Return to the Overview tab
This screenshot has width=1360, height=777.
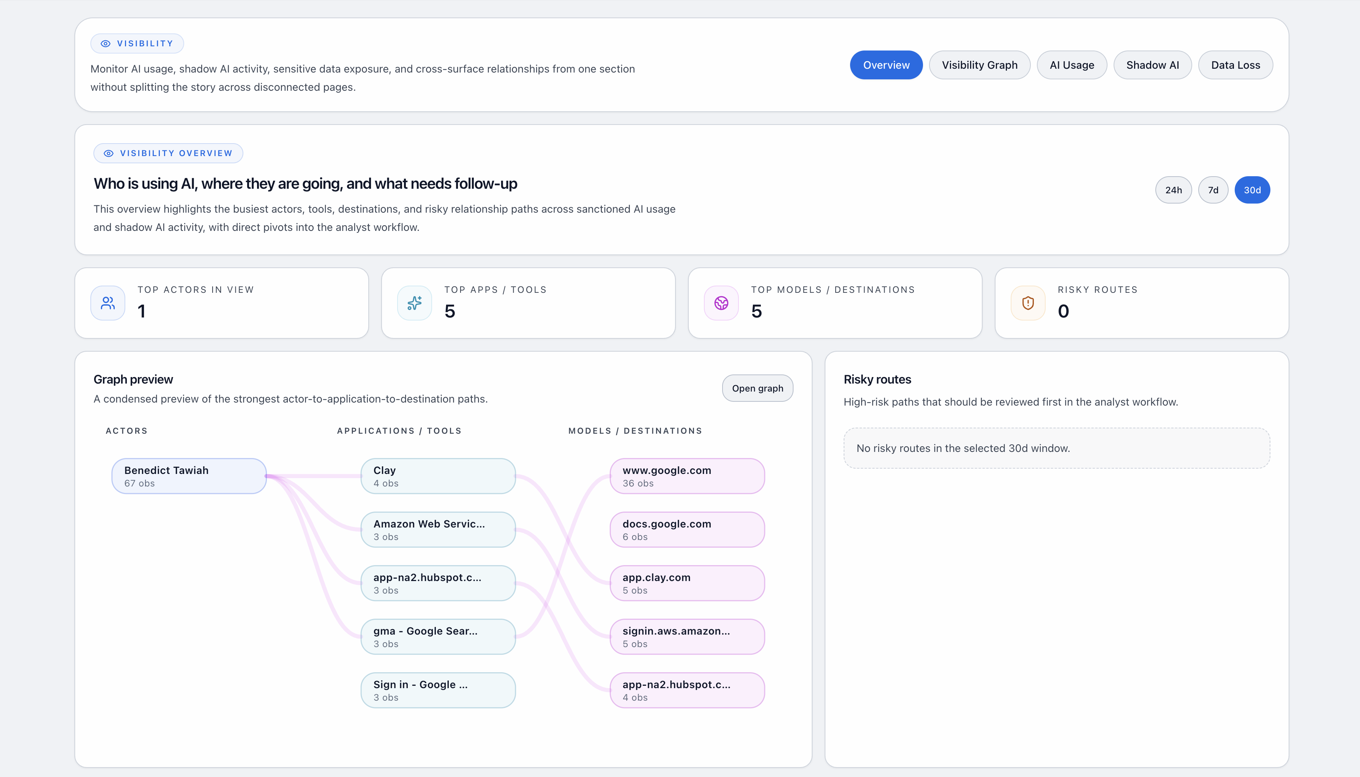coord(886,65)
